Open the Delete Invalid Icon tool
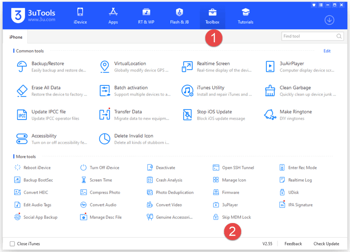The height and width of the screenshot is (252, 350). (x=105, y=139)
